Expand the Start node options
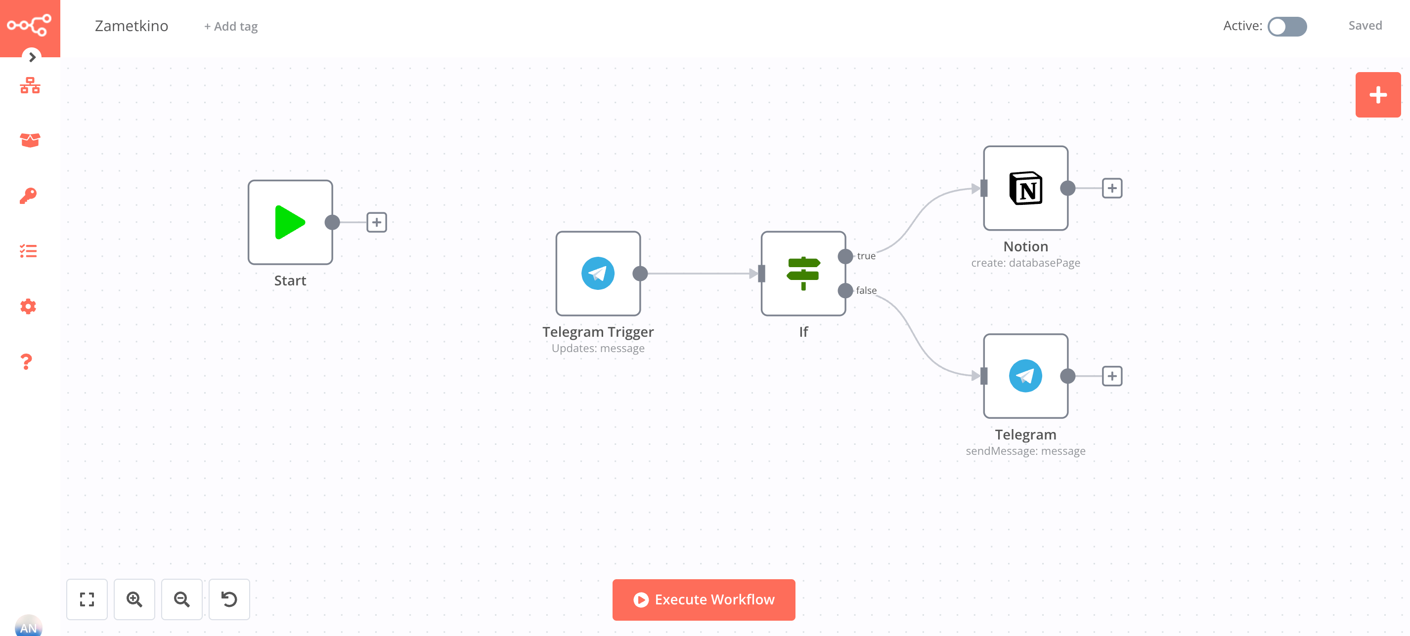The height and width of the screenshot is (636, 1410). [x=376, y=223]
